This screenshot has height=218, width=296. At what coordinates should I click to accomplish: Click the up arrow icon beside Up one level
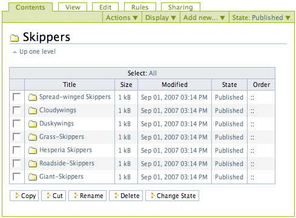point(15,52)
